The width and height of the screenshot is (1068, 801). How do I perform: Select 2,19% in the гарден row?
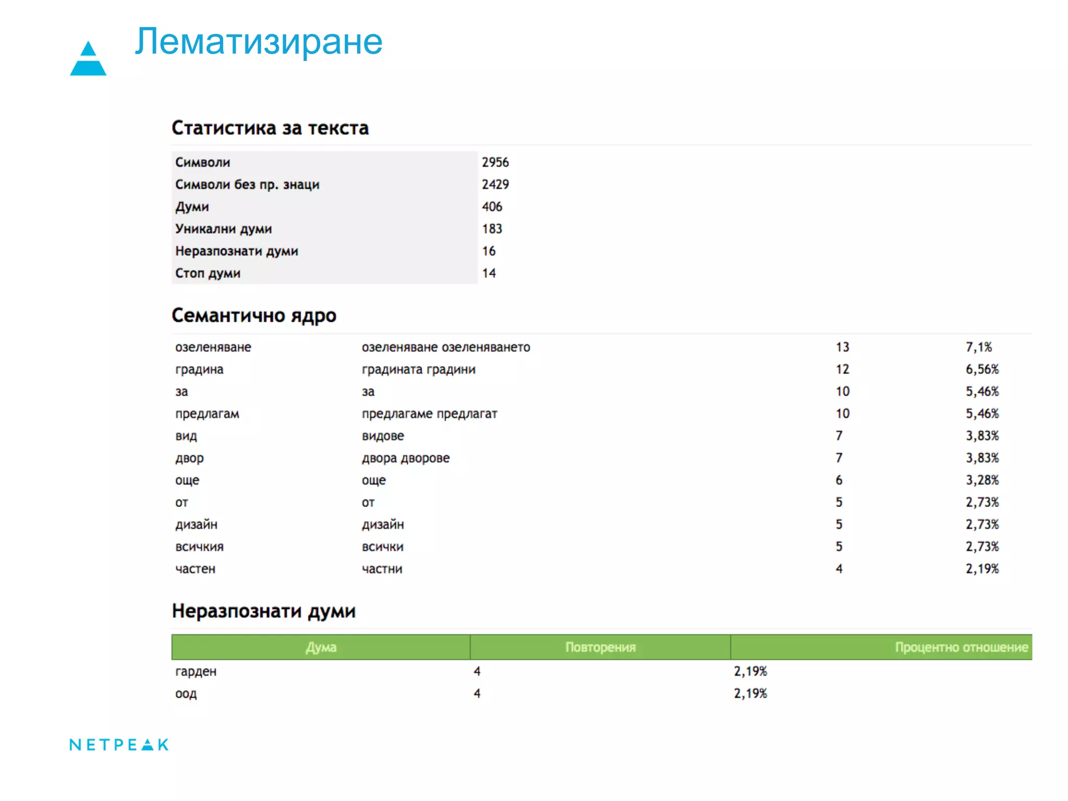click(750, 672)
